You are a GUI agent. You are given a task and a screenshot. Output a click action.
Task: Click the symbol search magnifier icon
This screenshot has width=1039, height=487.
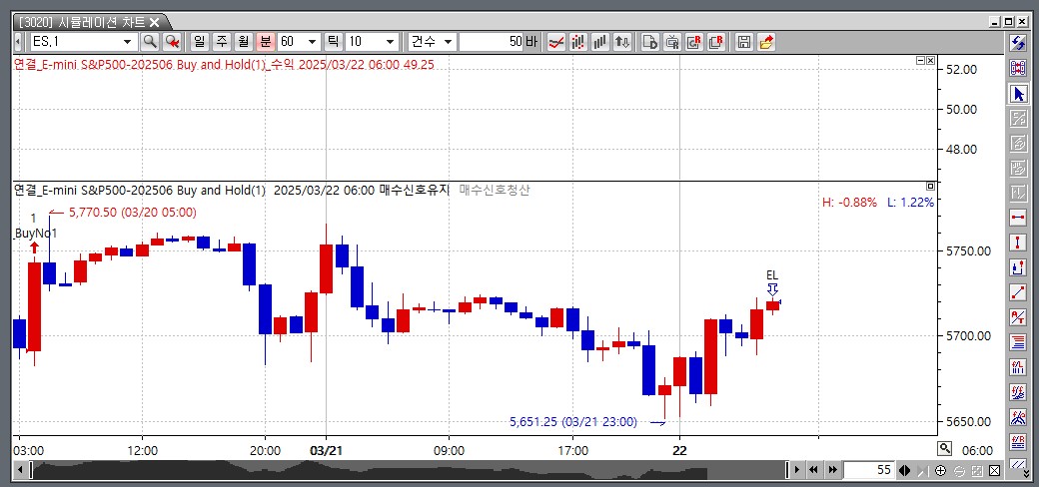pos(150,42)
